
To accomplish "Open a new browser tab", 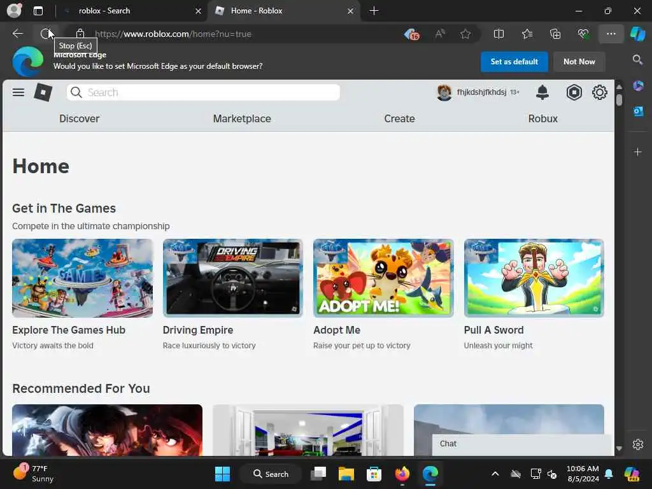I will pos(374,11).
